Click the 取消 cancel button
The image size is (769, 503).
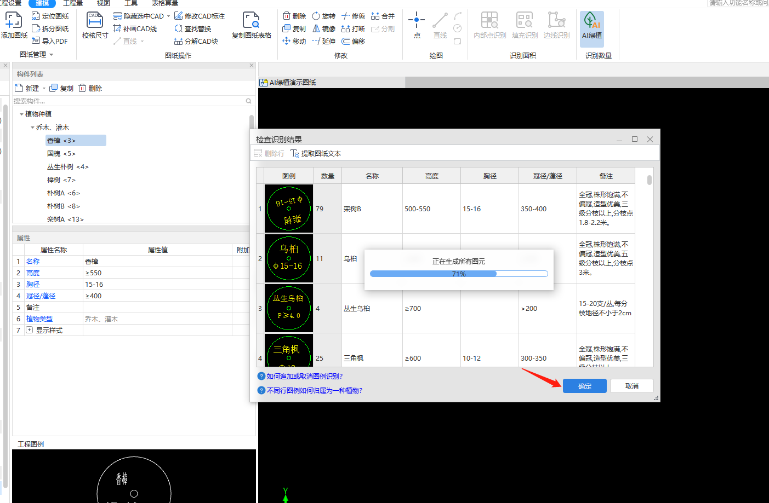632,386
